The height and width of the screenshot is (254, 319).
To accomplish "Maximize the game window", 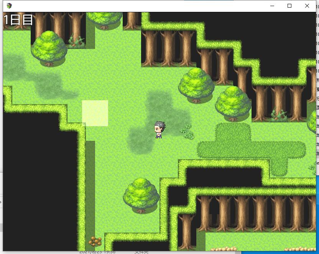I will (289, 6).
